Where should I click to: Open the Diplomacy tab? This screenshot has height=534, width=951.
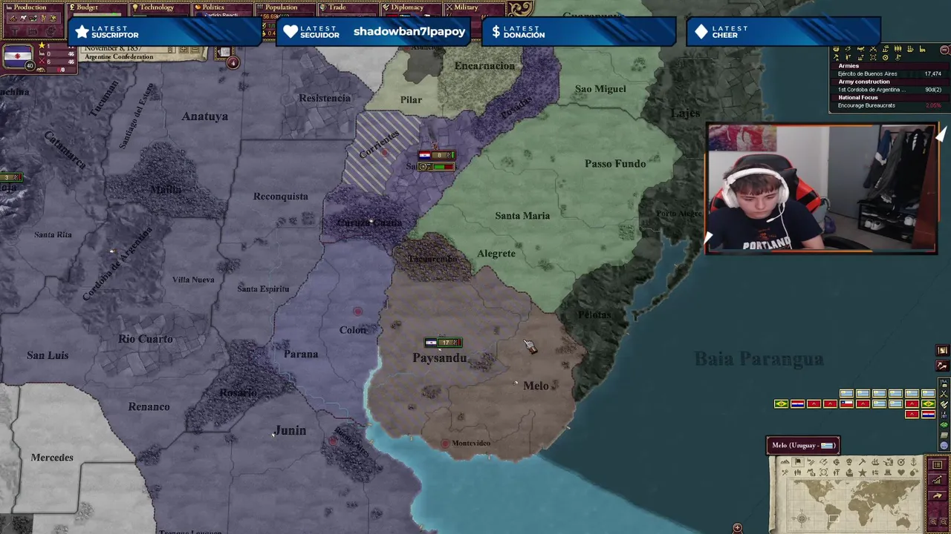(x=407, y=7)
